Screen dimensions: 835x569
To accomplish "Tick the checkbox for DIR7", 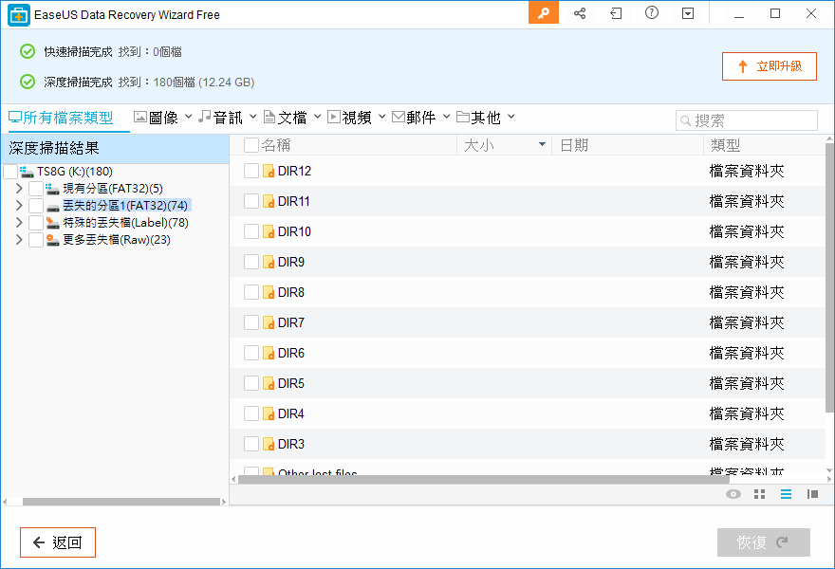I will 251,322.
